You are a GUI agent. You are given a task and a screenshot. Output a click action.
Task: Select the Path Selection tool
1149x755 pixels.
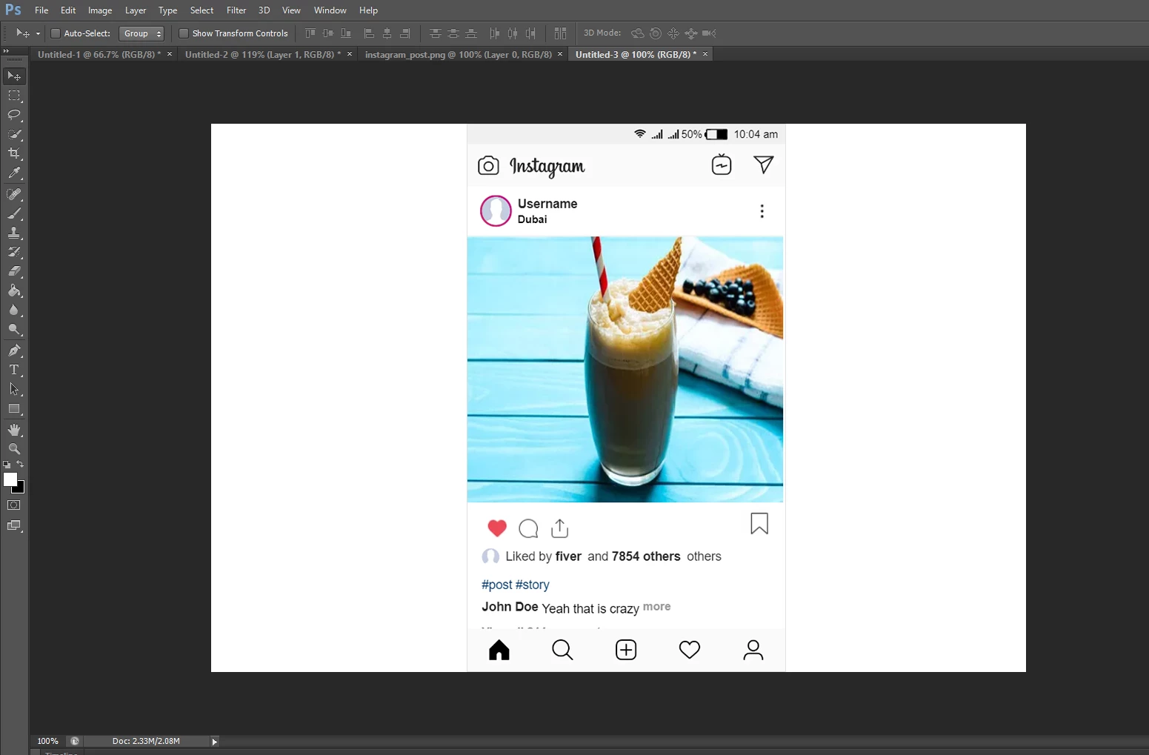click(14, 389)
